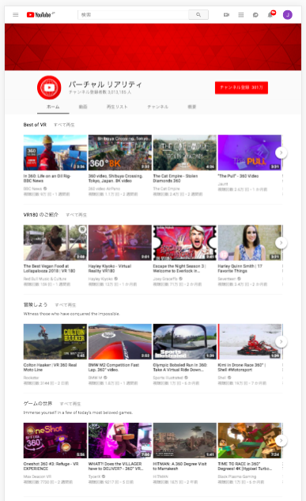Click the Best of VR section heading
Image resolution: width=306 pixels, height=501 pixels.
coord(35,125)
